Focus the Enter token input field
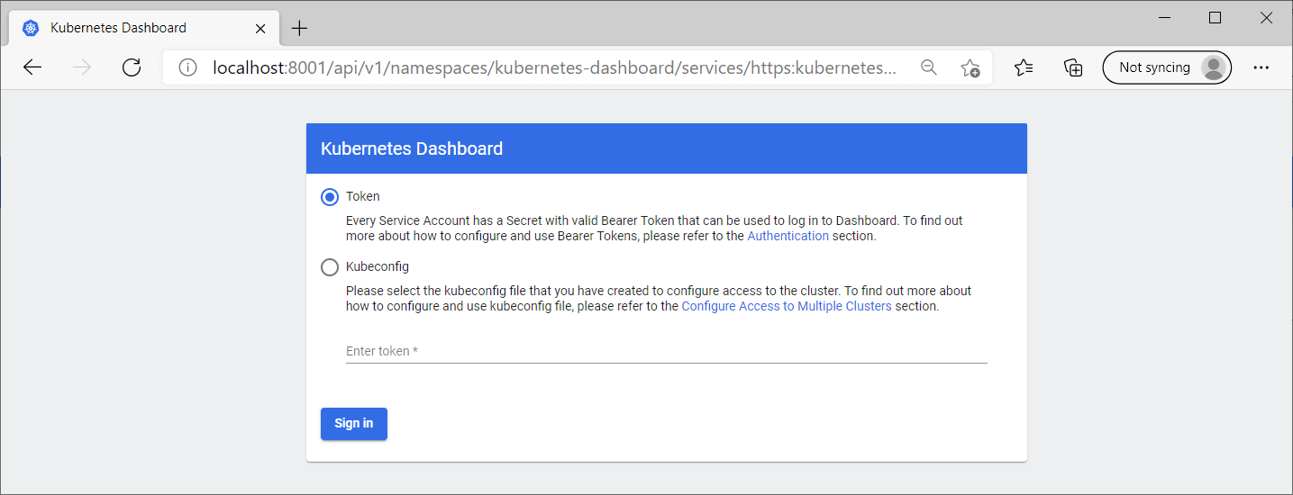The image size is (1293, 495). point(667,351)
